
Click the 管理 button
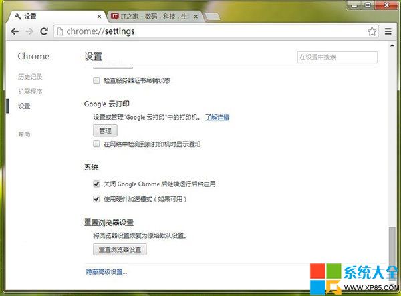point(105,130)
